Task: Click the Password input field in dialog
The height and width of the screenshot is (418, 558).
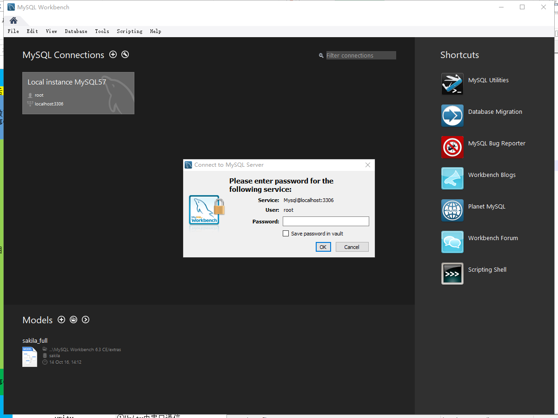Action: tap(326, 222)
